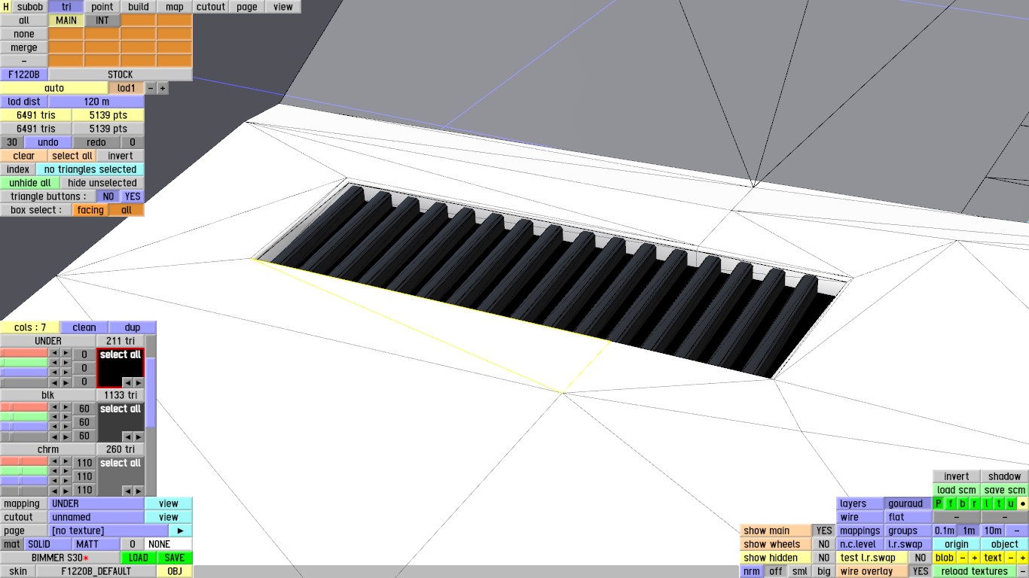Click the green SAVE button

175,558
